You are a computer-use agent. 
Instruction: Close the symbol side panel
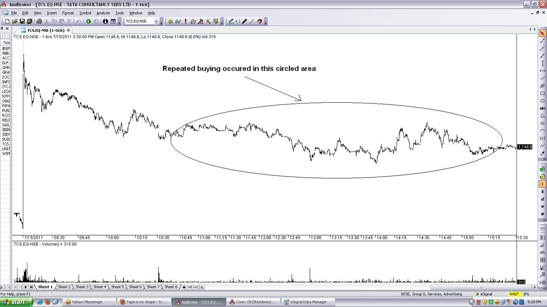click(7, 29)
